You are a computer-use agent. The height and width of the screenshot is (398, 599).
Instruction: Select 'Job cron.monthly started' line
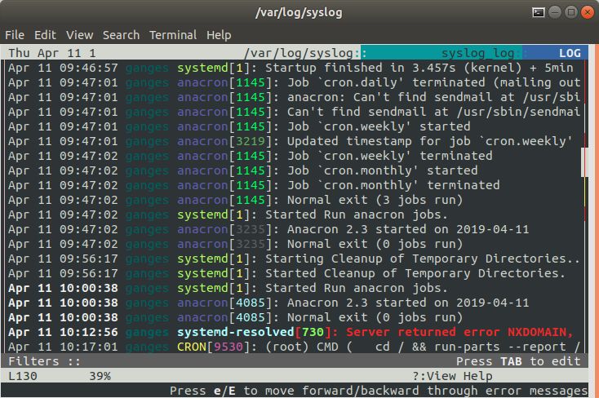point(243,170)
